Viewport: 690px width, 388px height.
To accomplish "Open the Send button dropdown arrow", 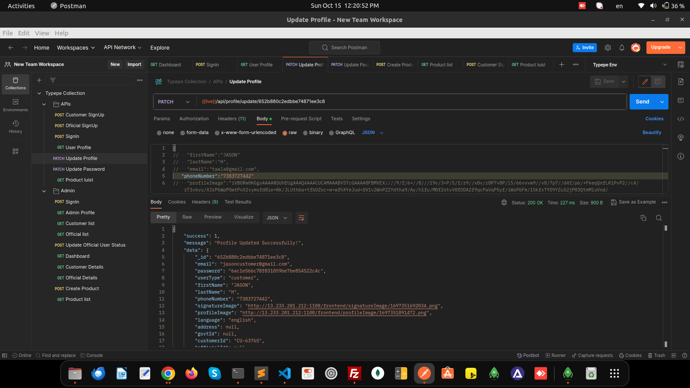I will click(x=662, y=102).
